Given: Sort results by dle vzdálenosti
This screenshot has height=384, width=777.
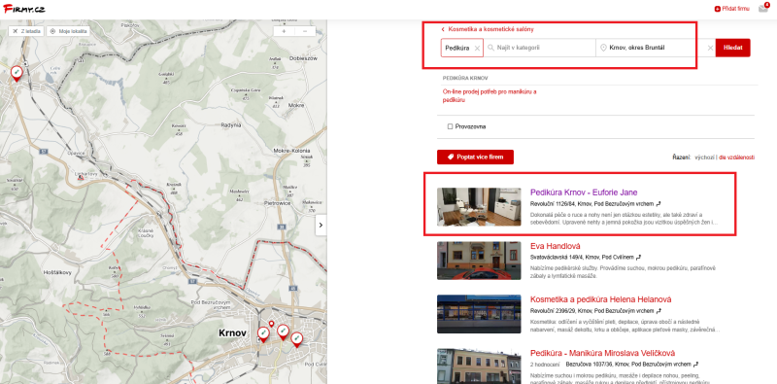Looking at the screenshot, I should 737,157.
